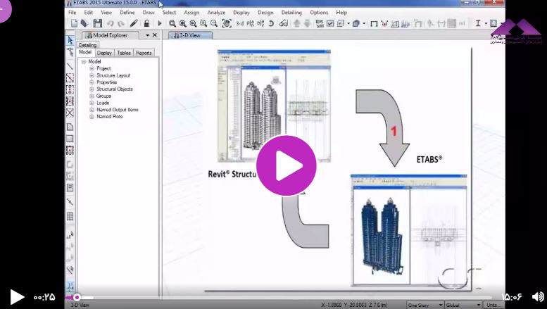Expand the Structure Layout tree node
Image resolution: width=547 pixels, height=309 pixels.
pyautogui.click(x=92, y=75)
